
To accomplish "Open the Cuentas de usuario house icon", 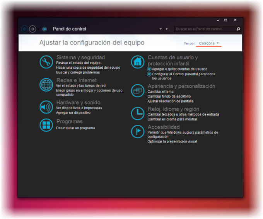I will pyautogui.click(x=138, y=62).
